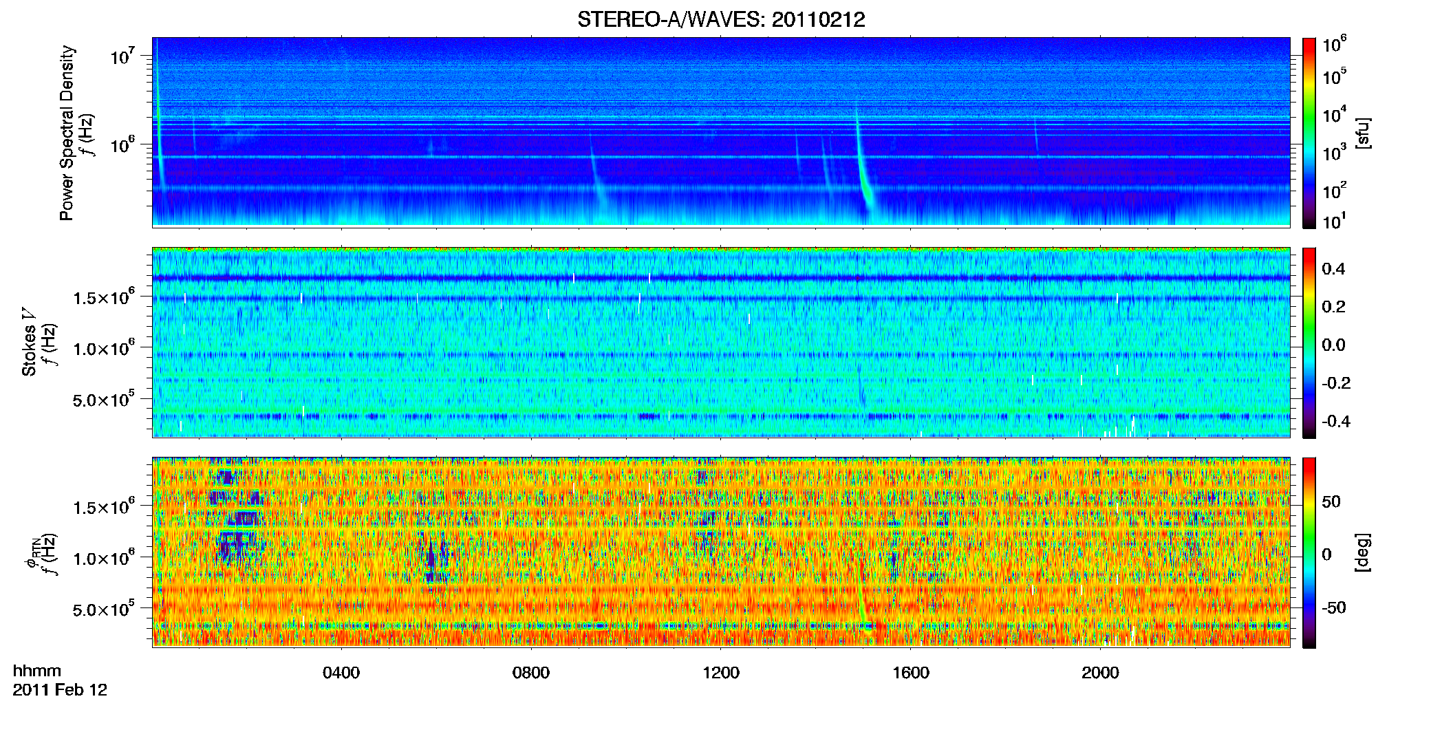The height and width of the screenshot is (743, 1442).
Task: Click the [sfu] colorbar unit label
Action: 1363,133
